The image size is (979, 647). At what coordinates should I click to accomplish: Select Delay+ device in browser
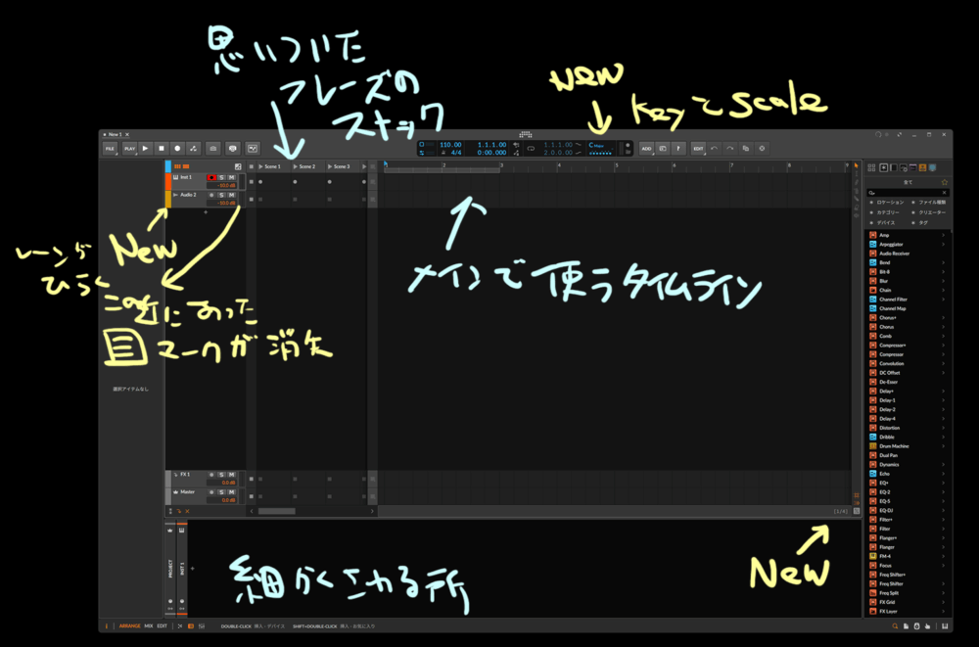tap(908, 391)
